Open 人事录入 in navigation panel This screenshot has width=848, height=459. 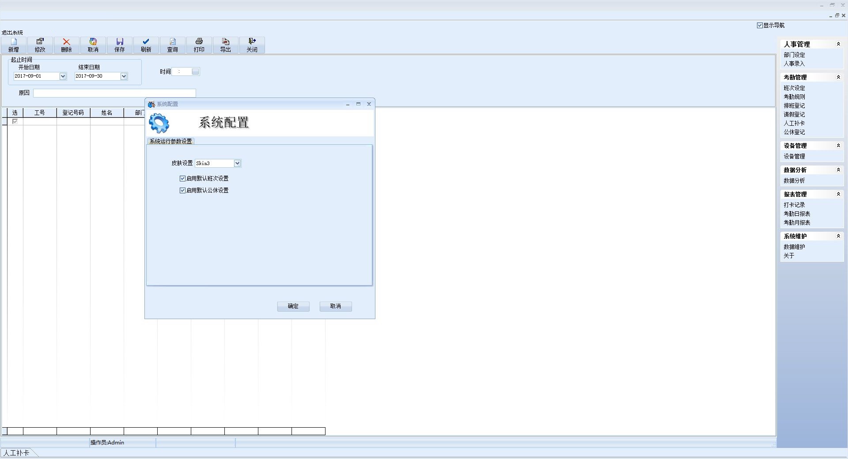(794, 64)
